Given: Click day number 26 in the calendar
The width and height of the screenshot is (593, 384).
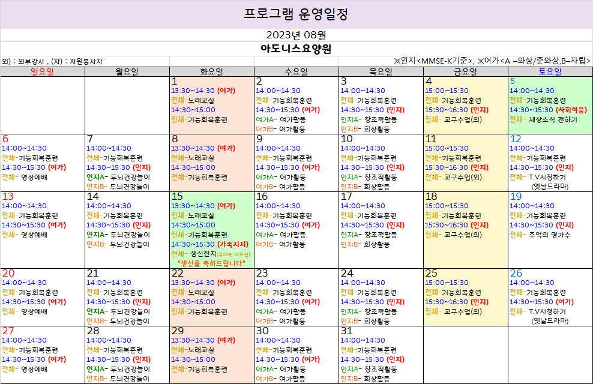Looking at the screenshot, I should tap(516, 273).
